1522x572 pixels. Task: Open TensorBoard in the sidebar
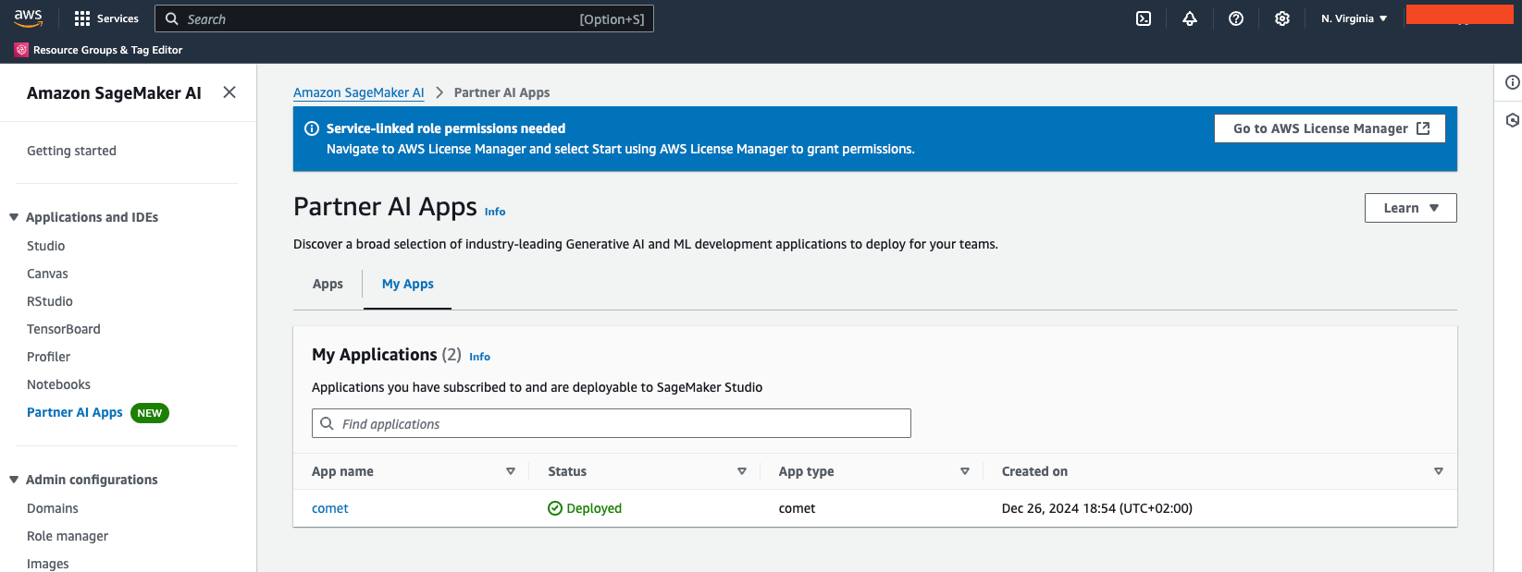tap(64, 329)
